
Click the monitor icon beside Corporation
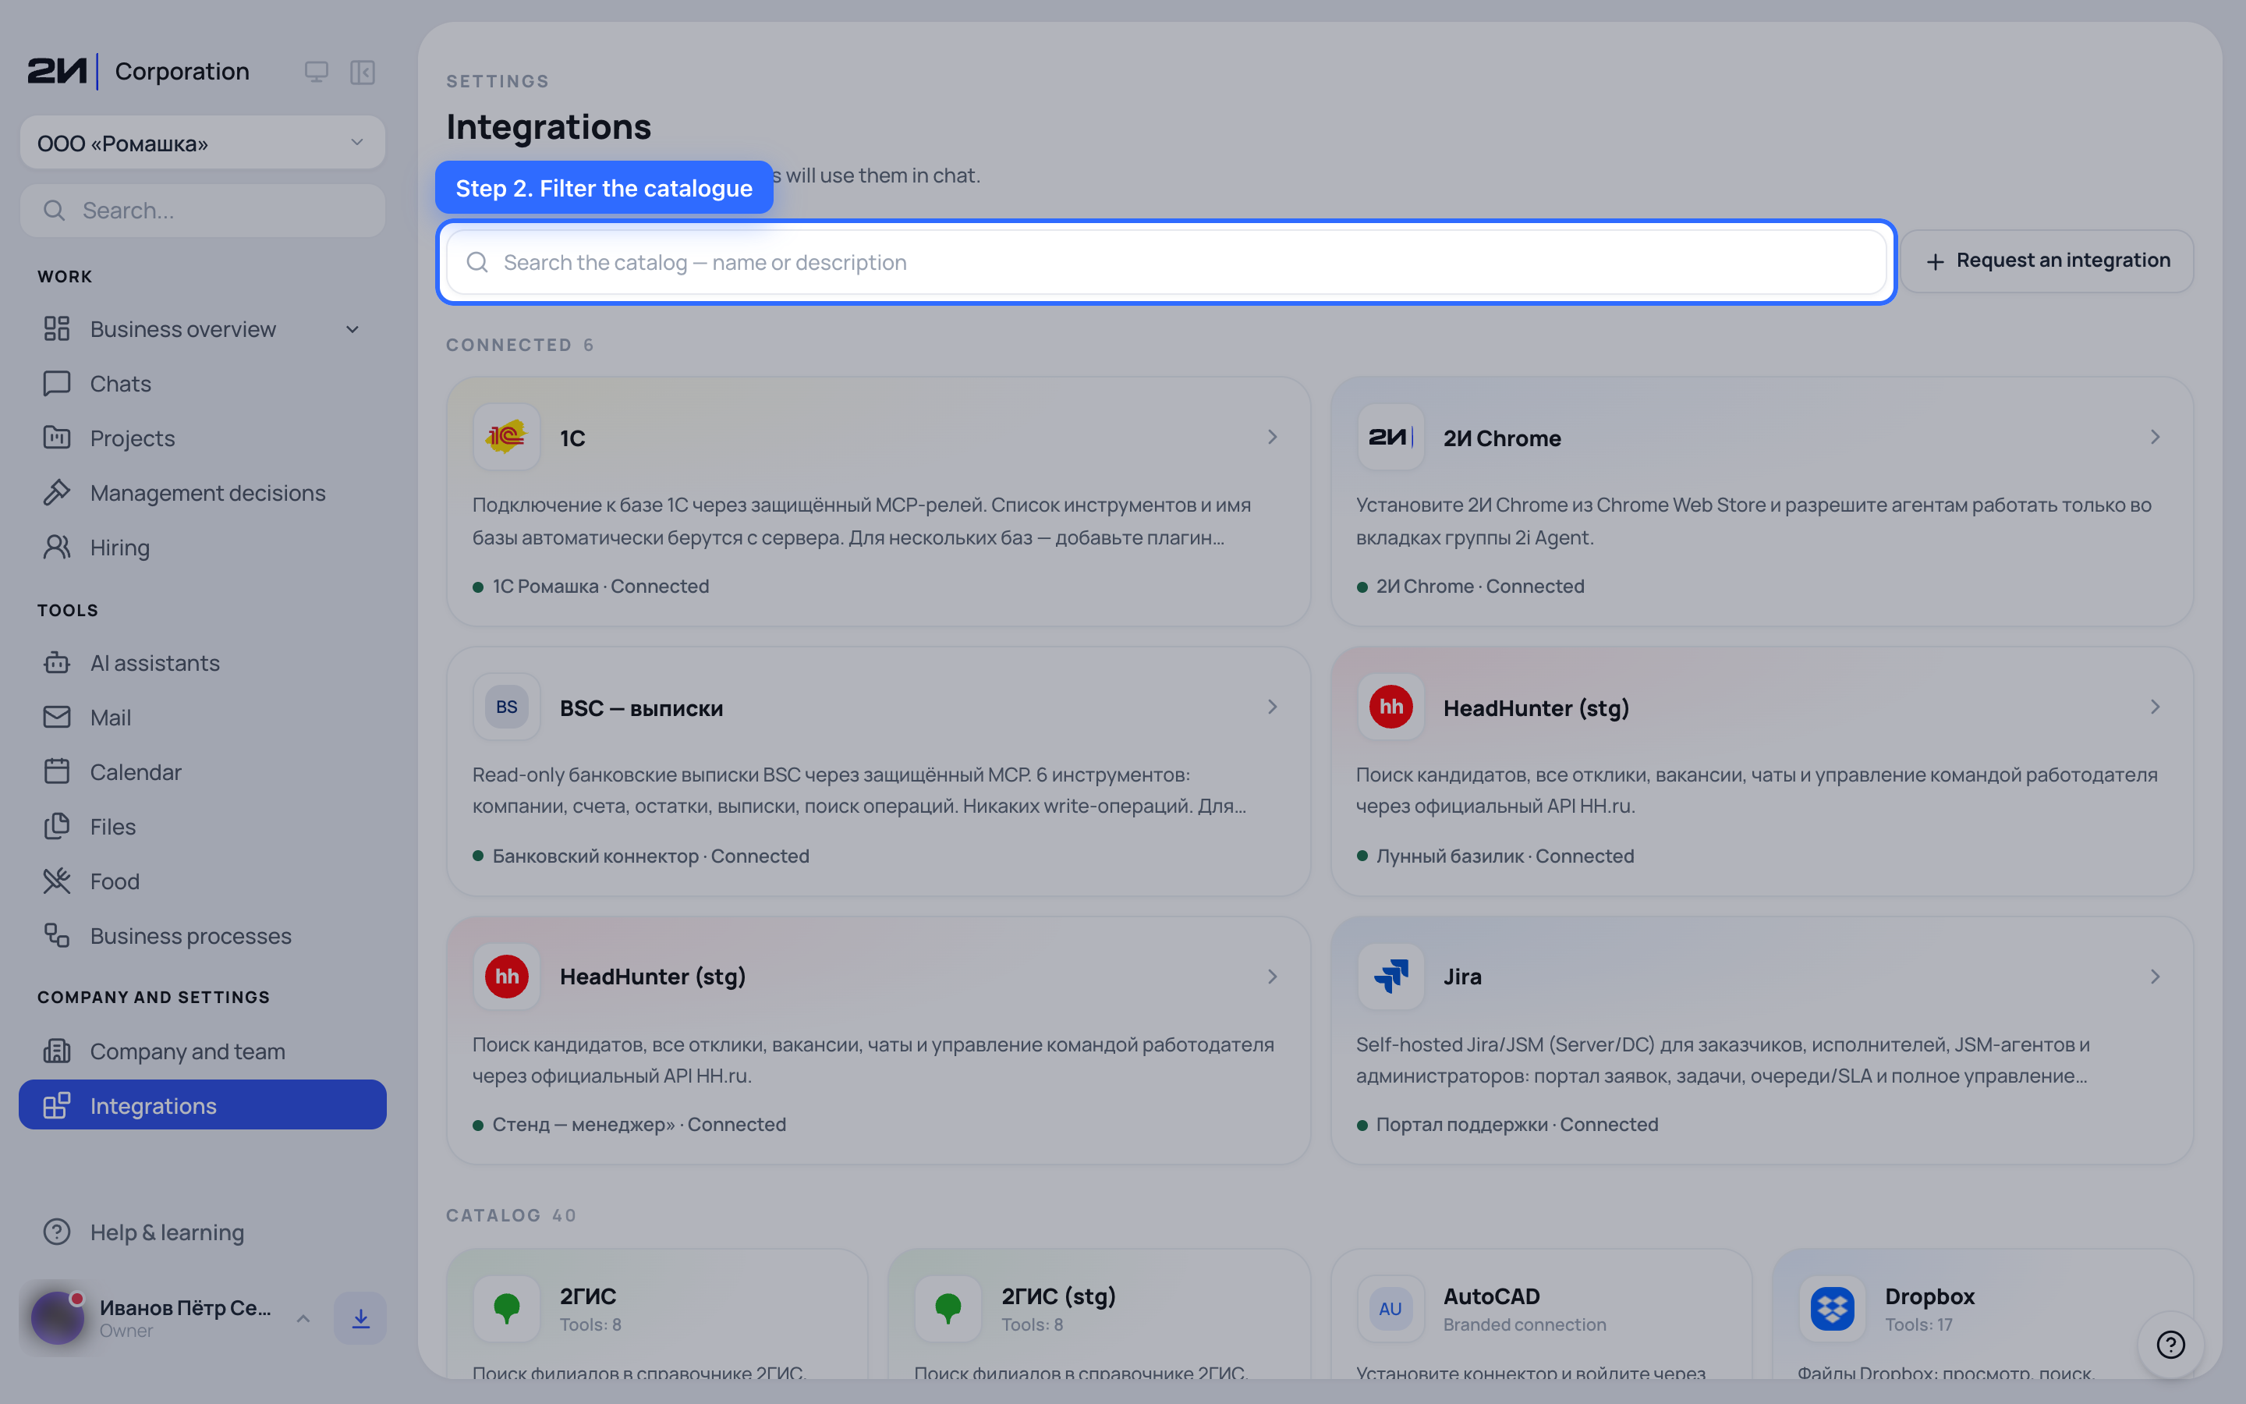coord(317,73)
